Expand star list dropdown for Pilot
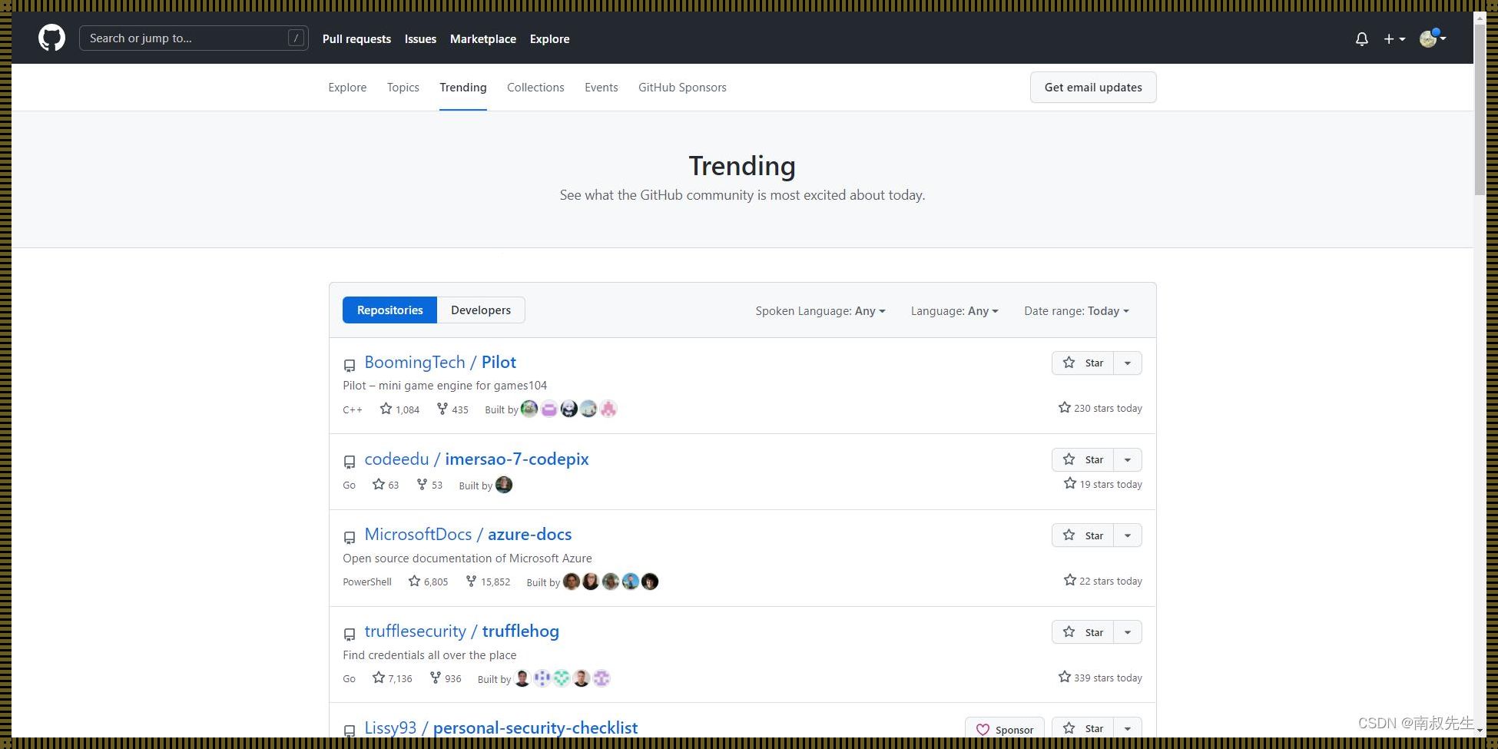The image size is (1498, 749). click(x=1128, y=363)
